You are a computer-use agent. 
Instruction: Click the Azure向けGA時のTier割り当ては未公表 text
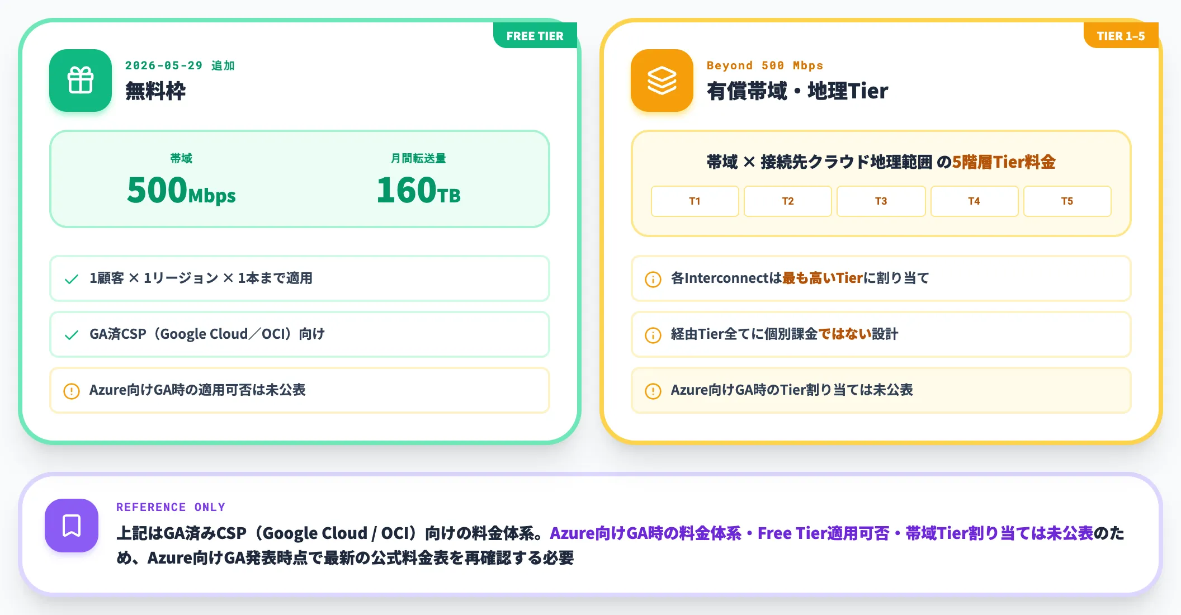click(792, 390)
